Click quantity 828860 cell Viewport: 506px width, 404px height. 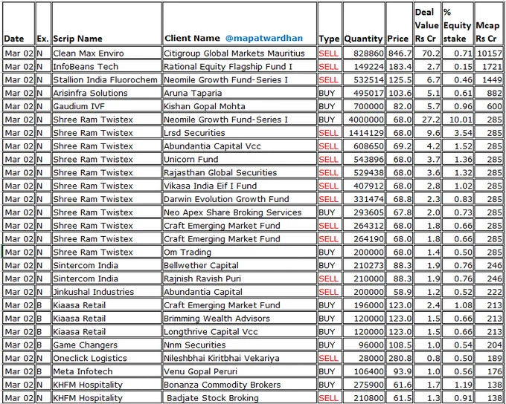coord(364,53)
